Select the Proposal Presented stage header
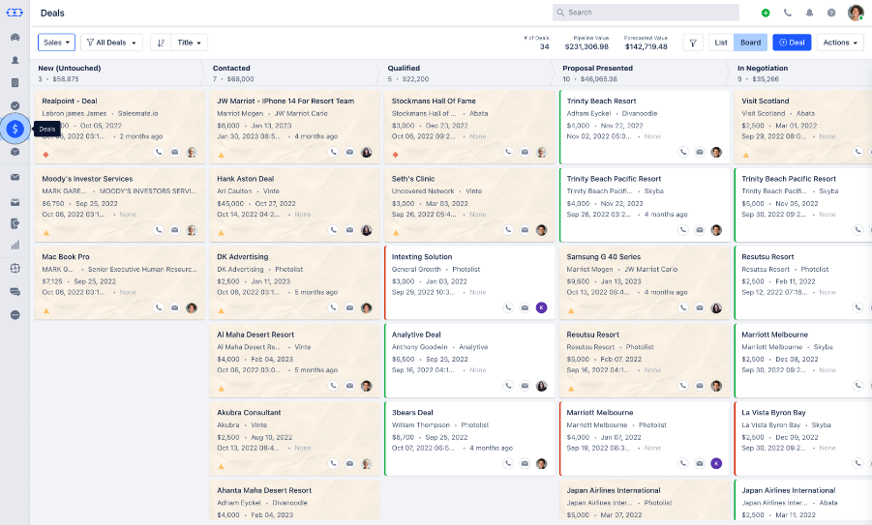Viewport: 872px width, 525px height. 597,69
